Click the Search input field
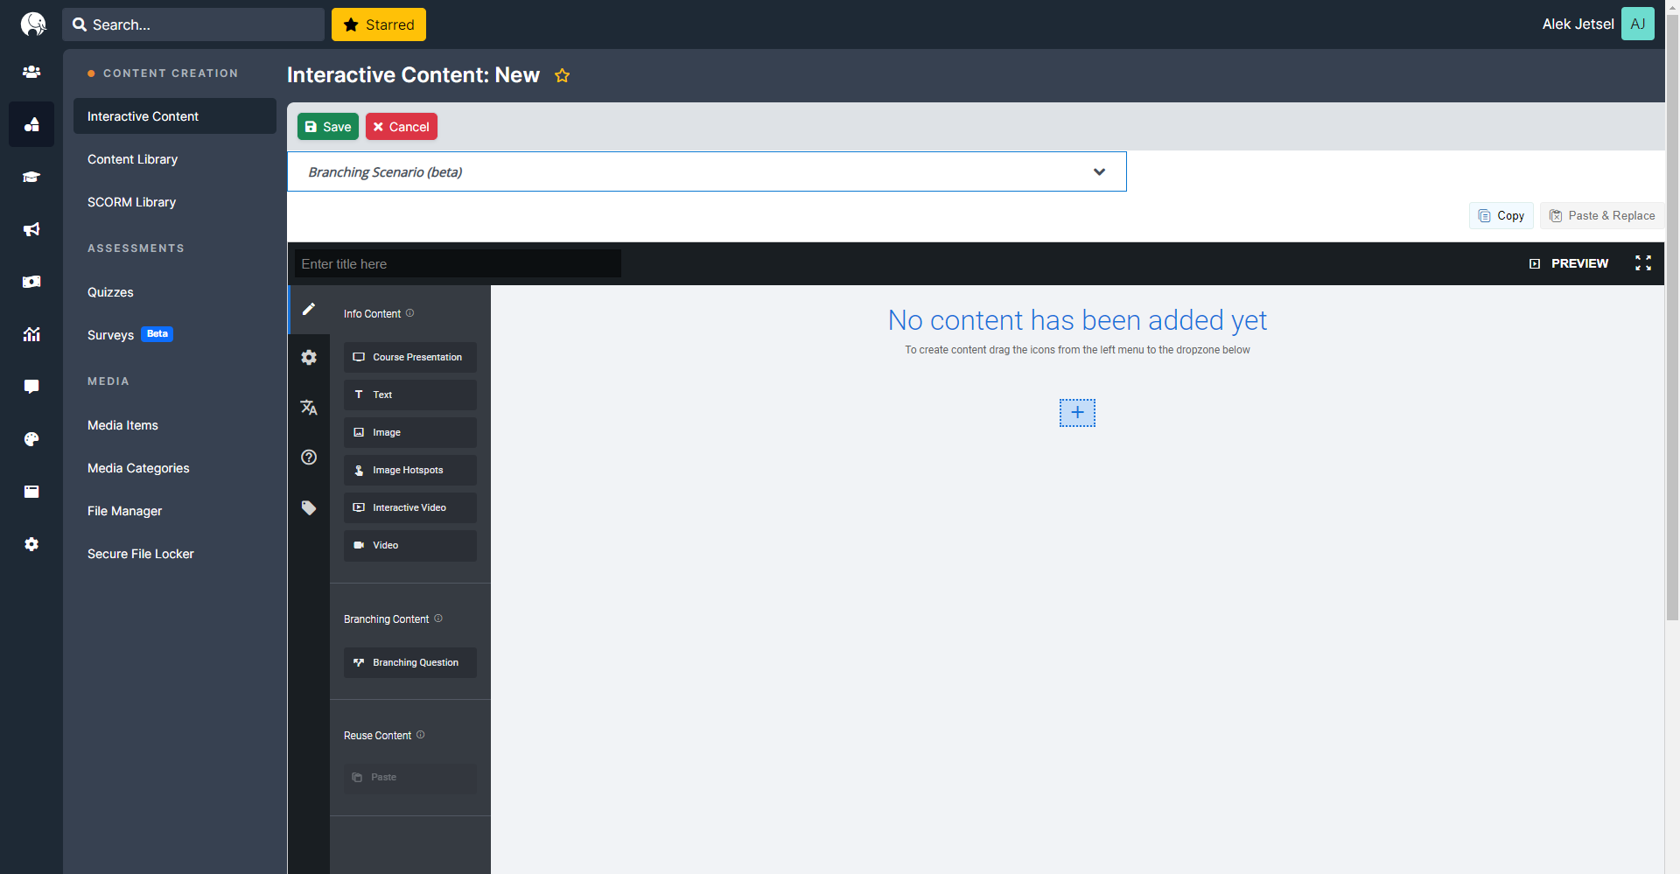The height and width of the screenshot is (874, 1680). 193,24
